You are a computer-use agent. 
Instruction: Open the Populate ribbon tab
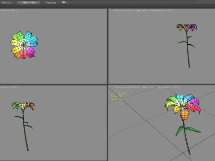click(51, 3)
